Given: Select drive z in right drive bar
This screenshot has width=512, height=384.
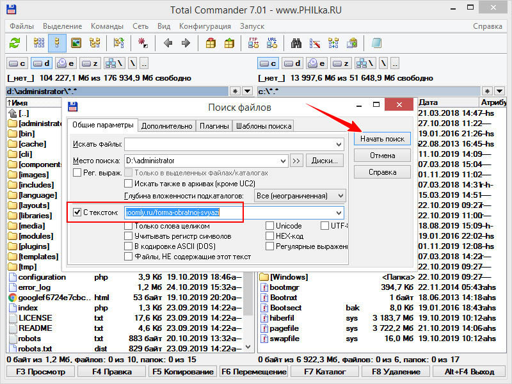Looking at the screenshot, I should coord(341,63).
